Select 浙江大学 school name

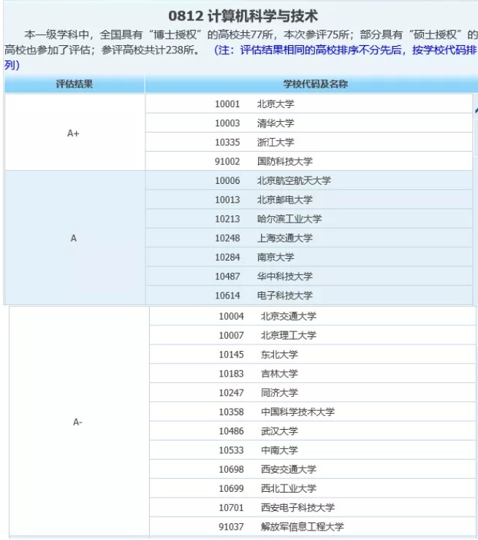pos(276,142)
